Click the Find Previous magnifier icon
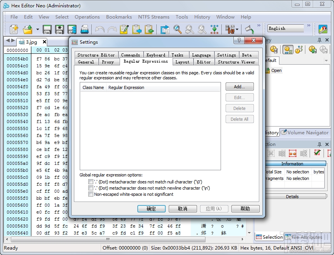The image size is (334, 255). (x=202, y=29)
